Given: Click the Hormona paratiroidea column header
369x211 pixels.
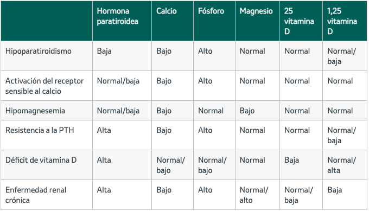Looking at the screenshot, I should pos(117,16).
